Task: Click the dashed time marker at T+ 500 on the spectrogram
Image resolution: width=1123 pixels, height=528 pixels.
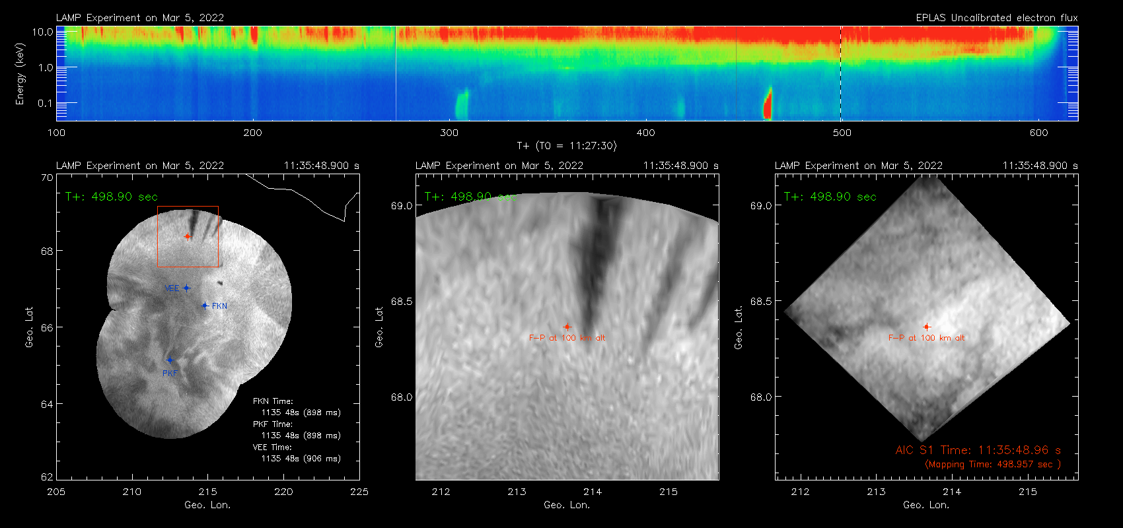Action: point(840,73)
